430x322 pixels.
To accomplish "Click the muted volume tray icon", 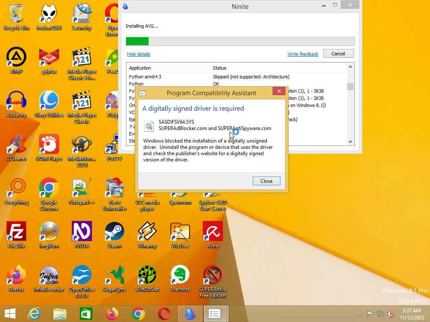I will point(391,314).
